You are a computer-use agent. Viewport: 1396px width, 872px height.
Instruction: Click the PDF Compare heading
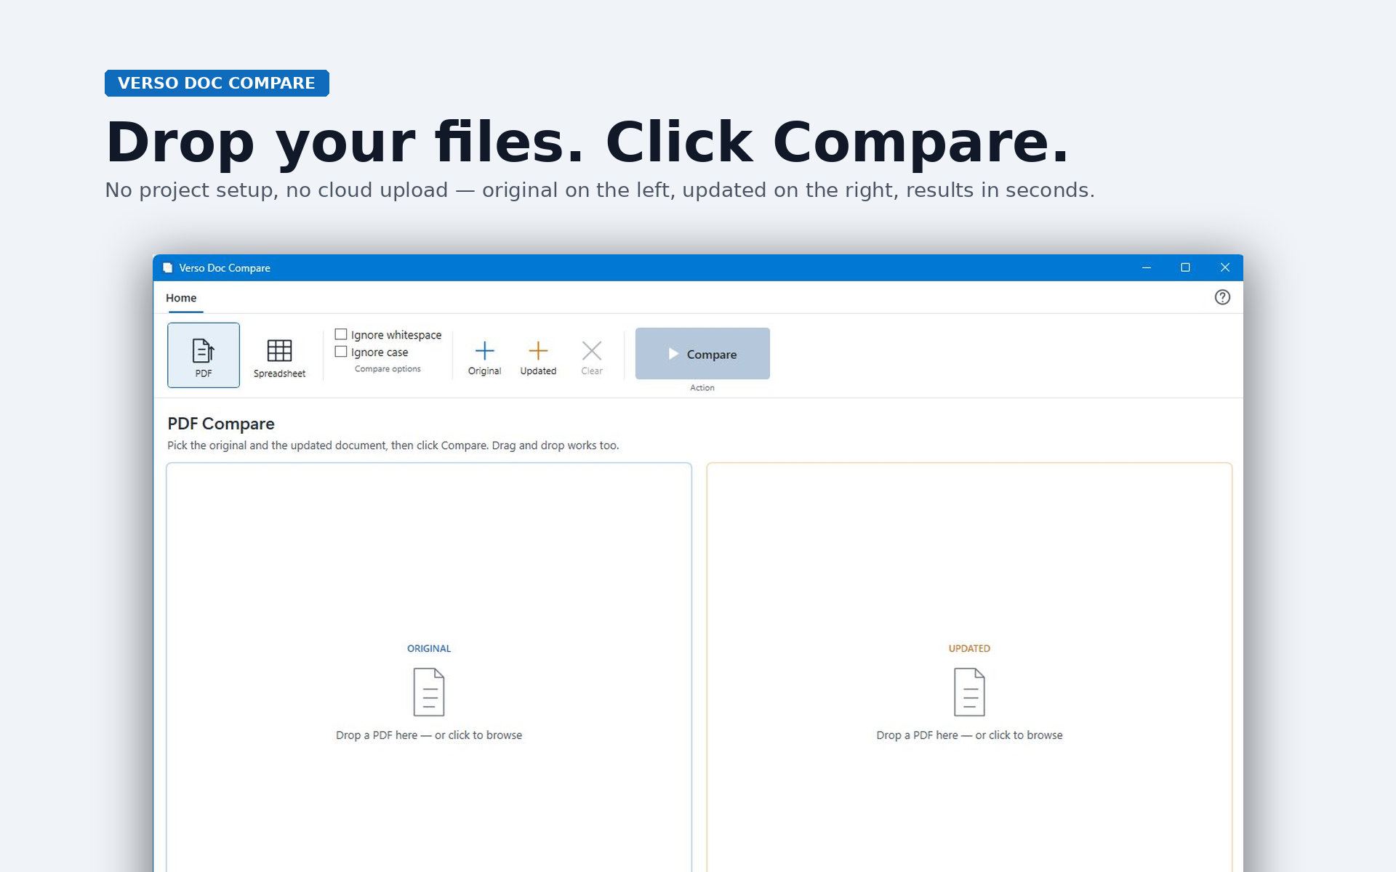[221, 424]
